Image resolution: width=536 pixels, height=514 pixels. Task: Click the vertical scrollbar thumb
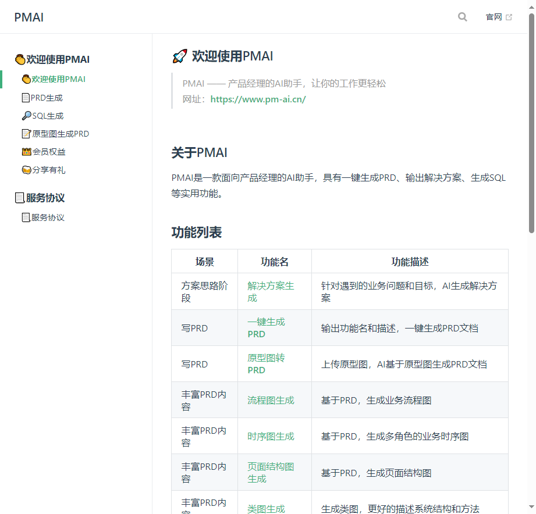click(531, 123)
